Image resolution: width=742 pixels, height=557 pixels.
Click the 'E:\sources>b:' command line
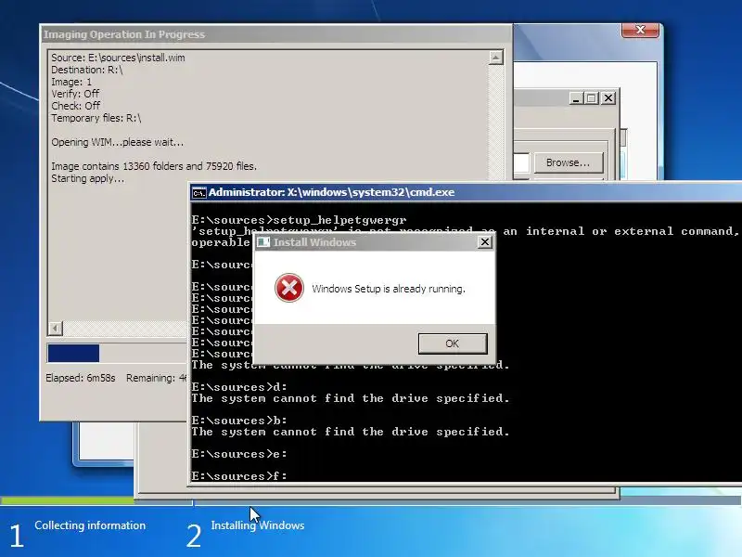(x=239, y=421)
